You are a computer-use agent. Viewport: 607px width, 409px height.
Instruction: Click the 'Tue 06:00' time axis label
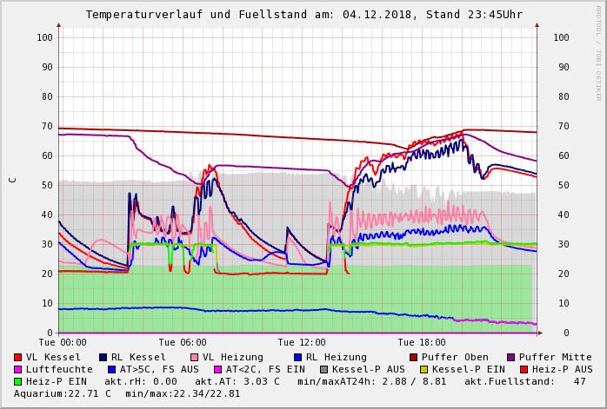(x=183, y=343)
